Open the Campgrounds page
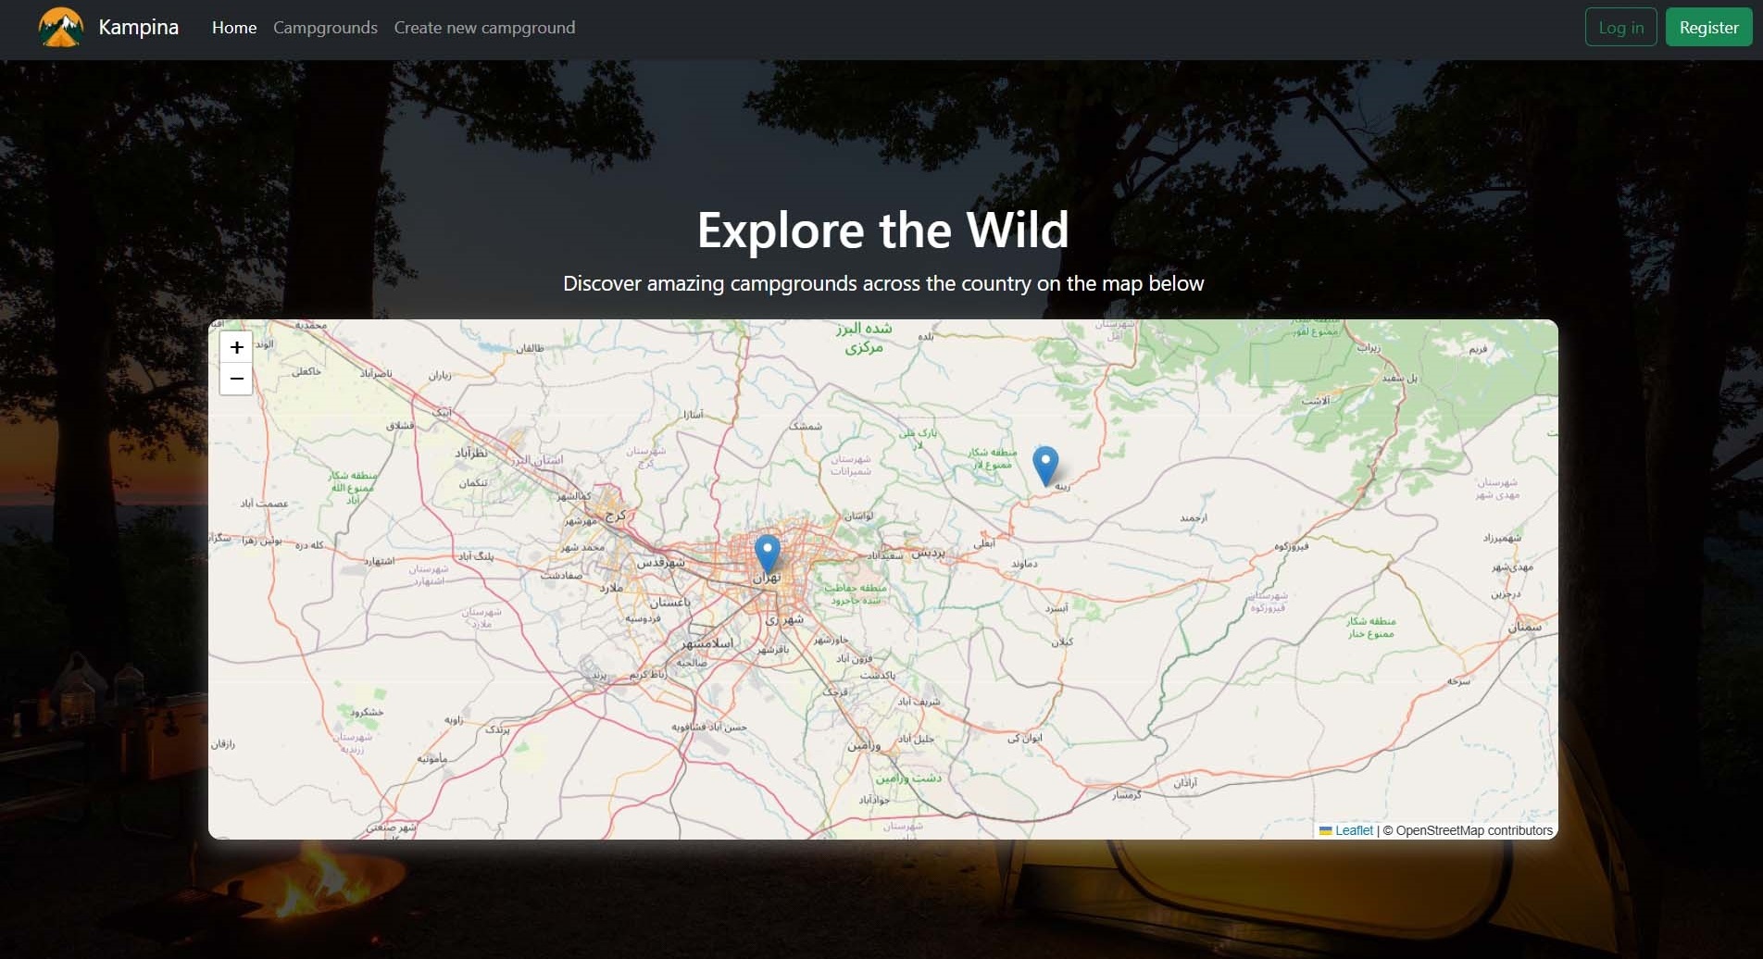The width and height of the screenshot is (1763, 959). [325, 28]
